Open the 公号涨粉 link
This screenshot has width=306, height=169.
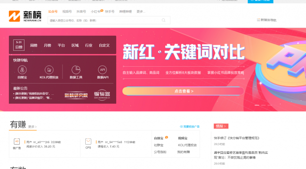pyautogui.click(x=160, y=152)
